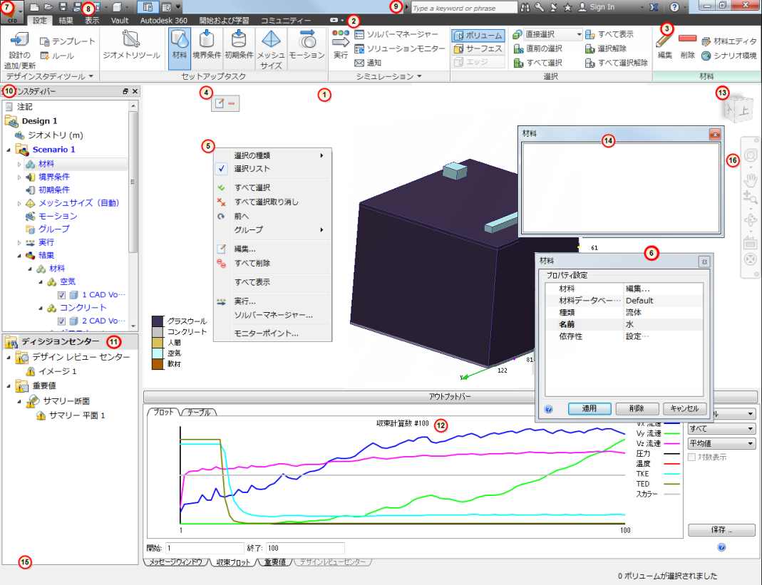
Task: Toggle the 1 CAD Vo… checkbox
Action: (62, 295)
